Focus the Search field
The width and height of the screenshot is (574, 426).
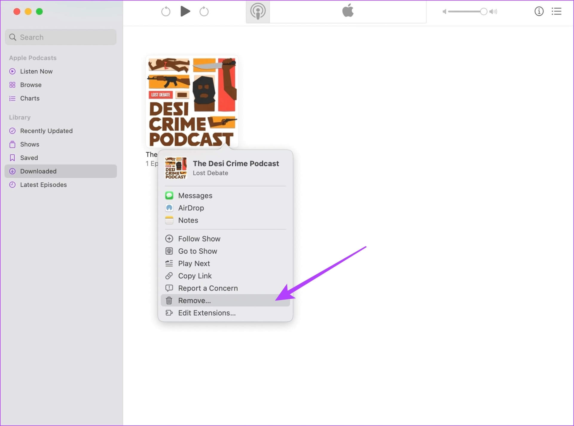click(61, 37)
